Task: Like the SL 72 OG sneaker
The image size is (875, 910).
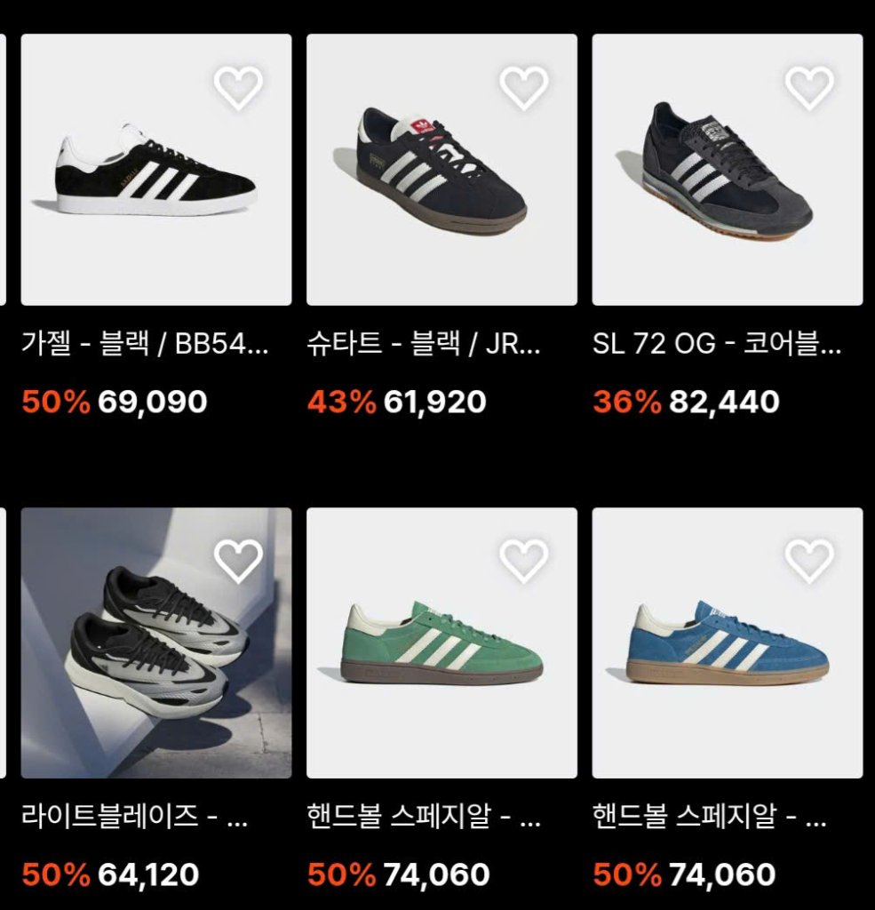Action: [x=809, y=88]
